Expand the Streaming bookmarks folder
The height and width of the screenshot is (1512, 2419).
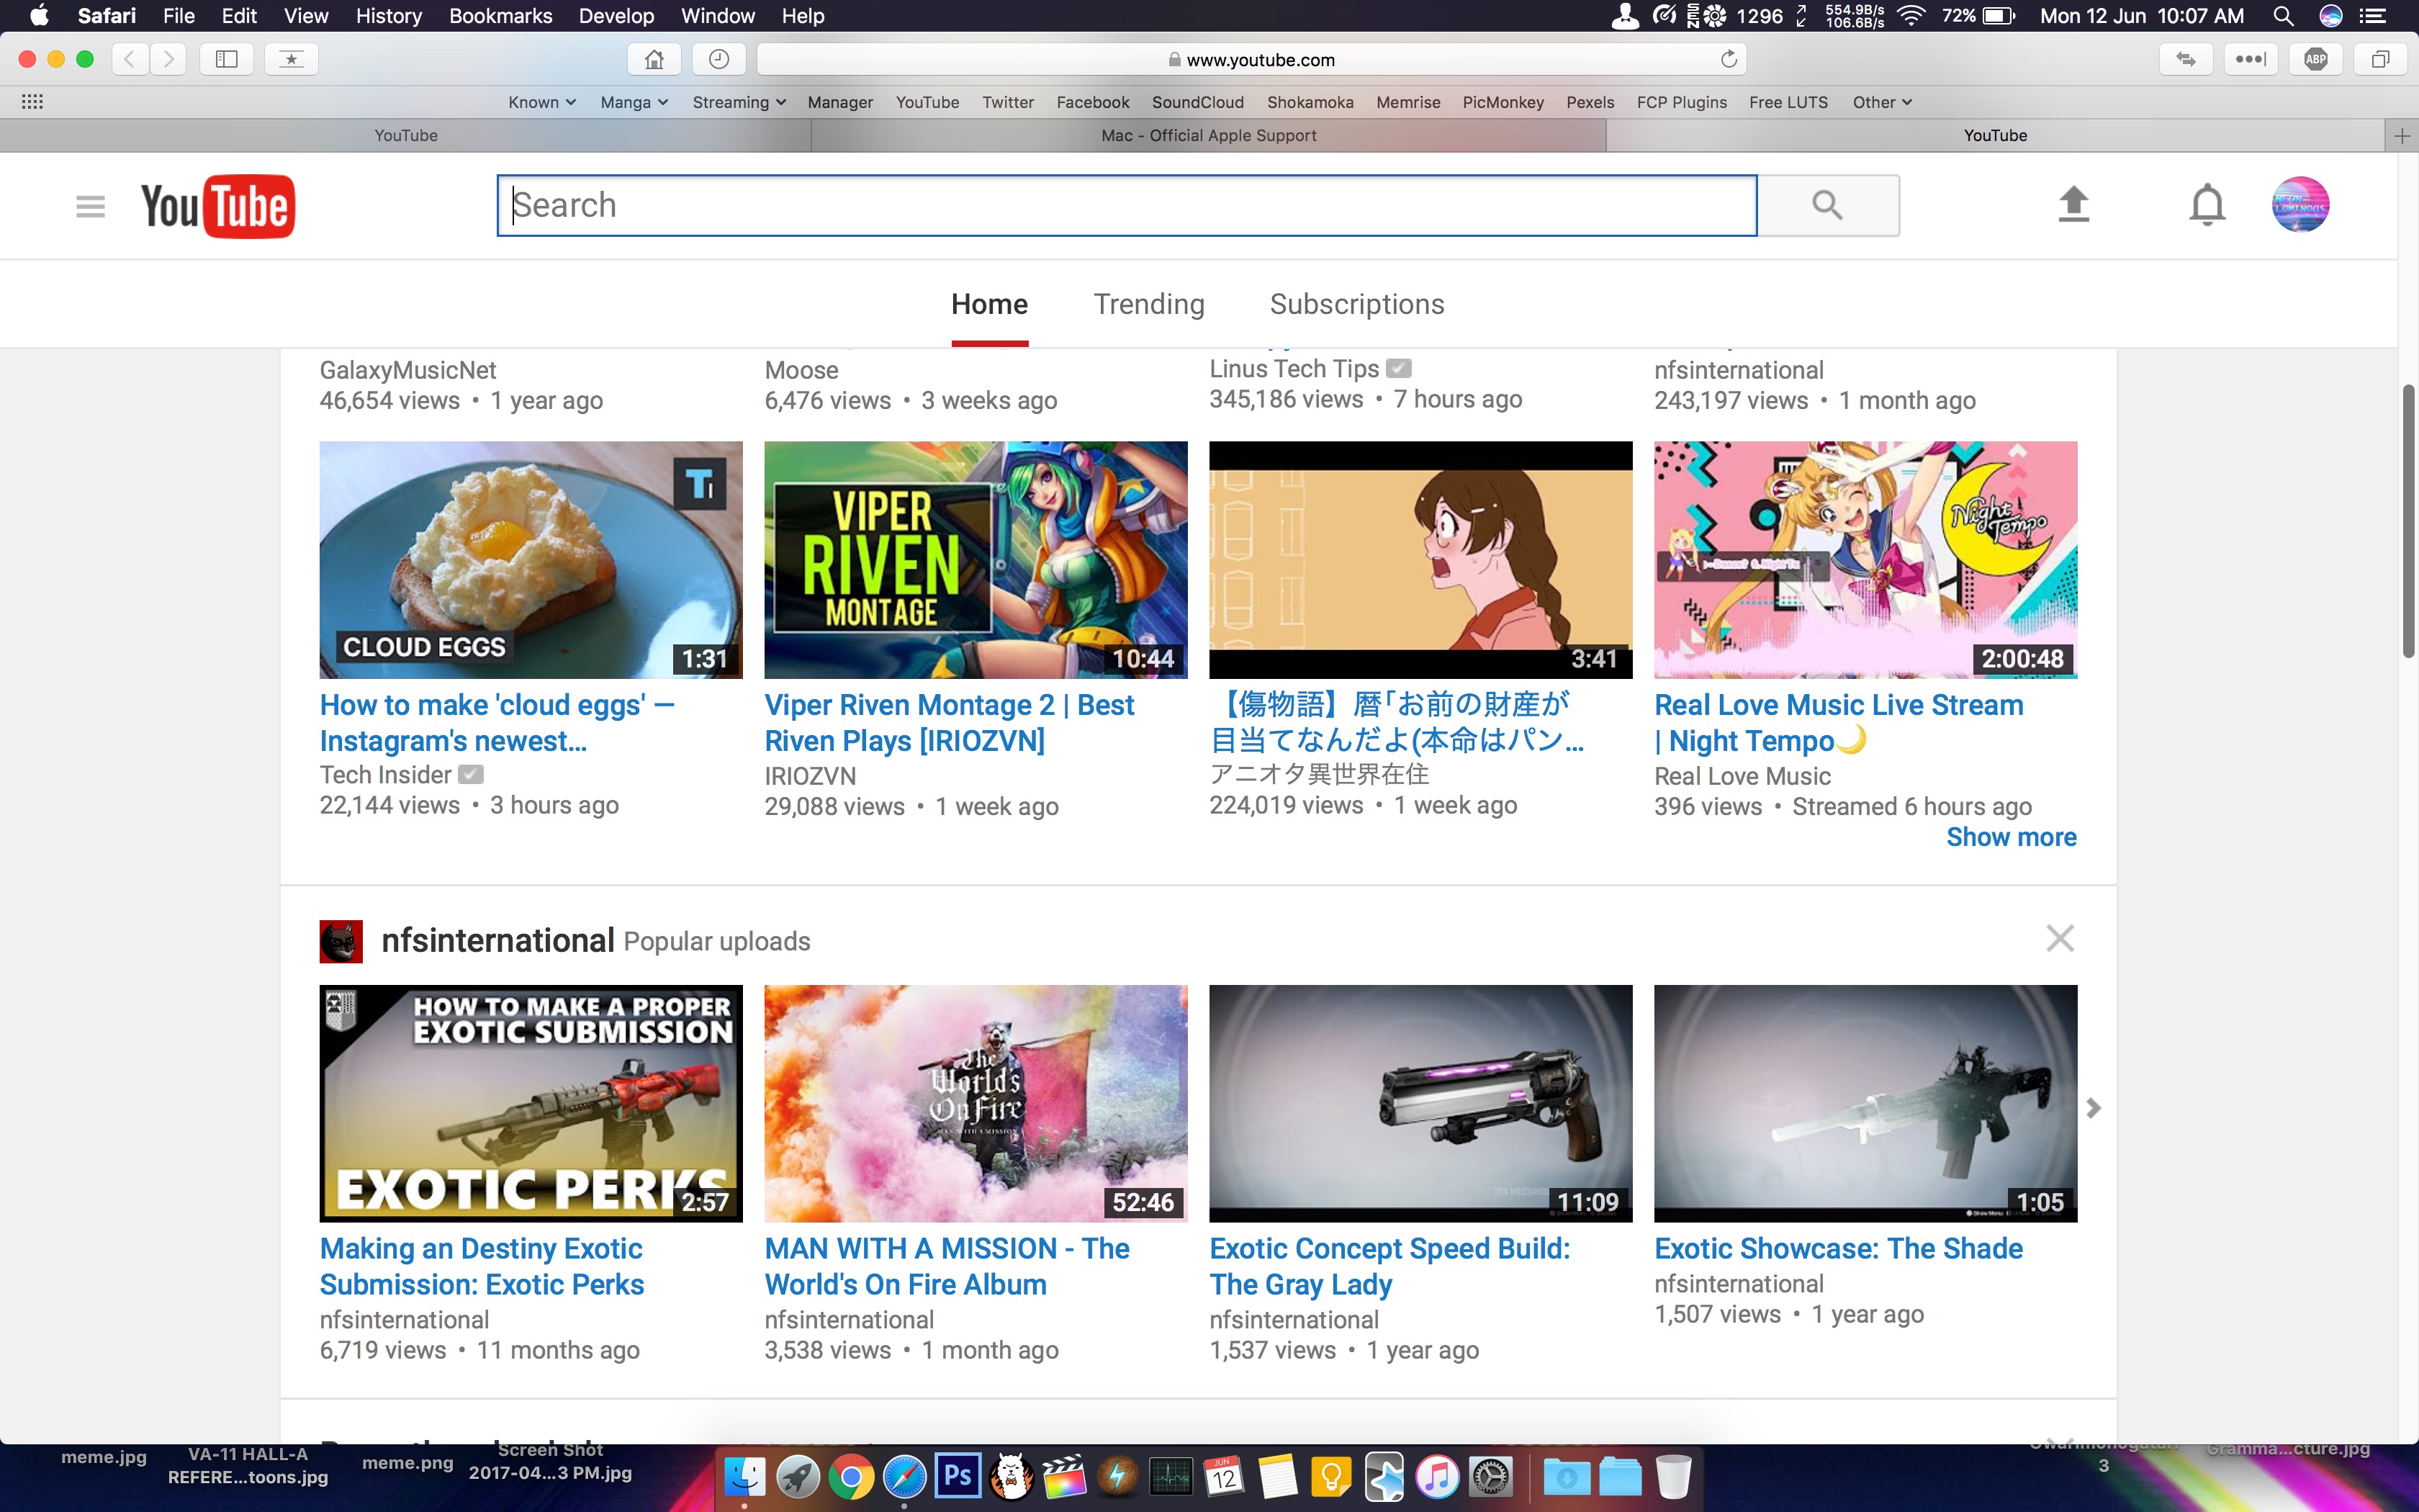pyautogui.click(x=739, y=102)
